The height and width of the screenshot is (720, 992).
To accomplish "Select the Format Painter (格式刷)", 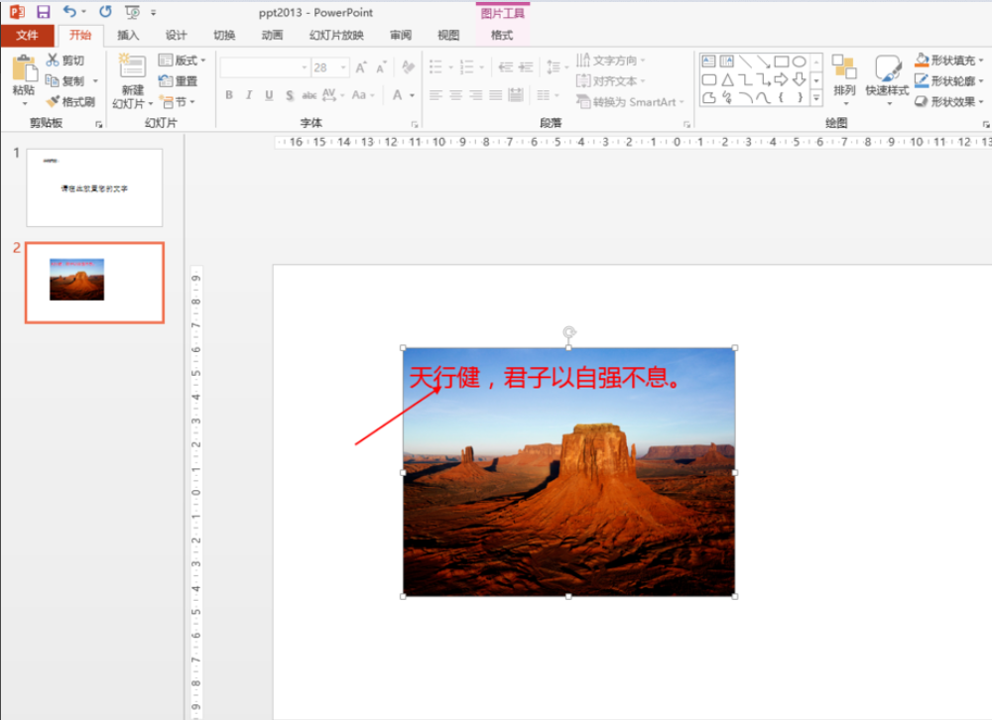I will pos(70,101).
